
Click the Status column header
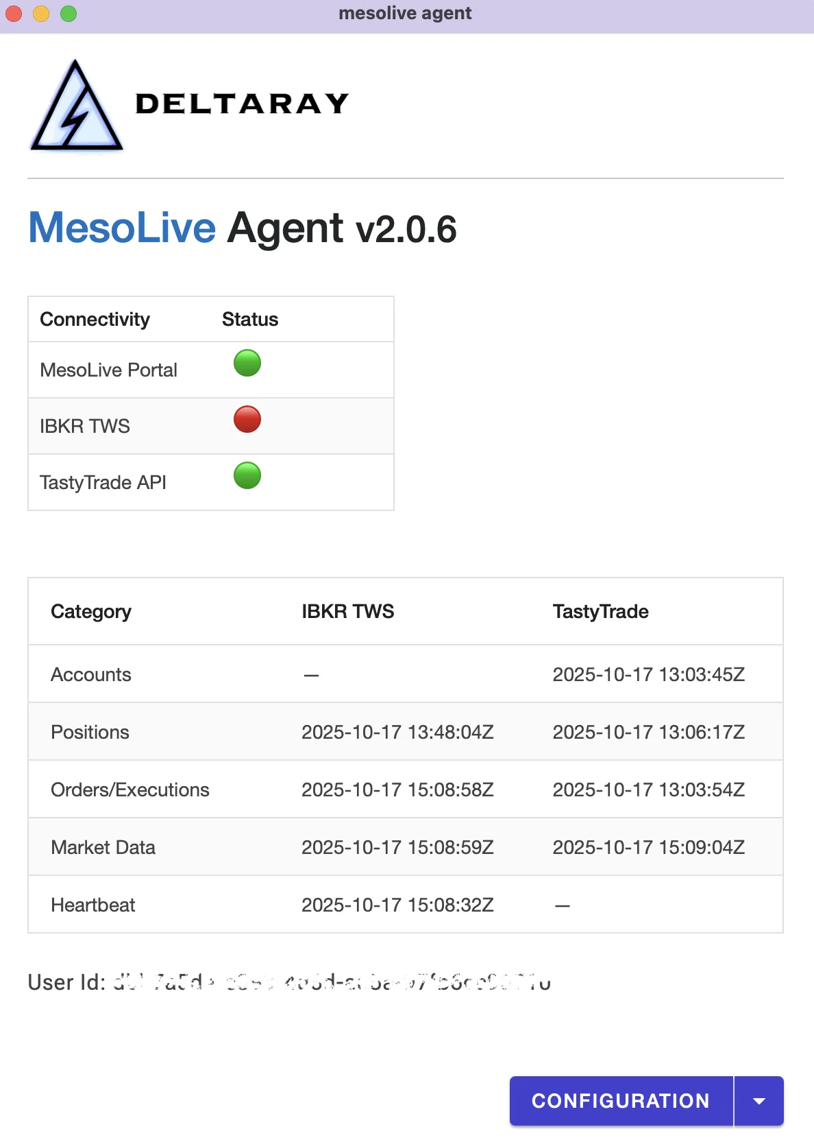point(249,319)
